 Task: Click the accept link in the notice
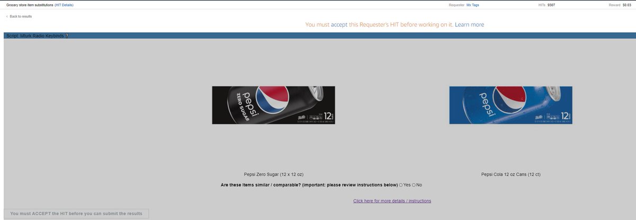point(339,25)
